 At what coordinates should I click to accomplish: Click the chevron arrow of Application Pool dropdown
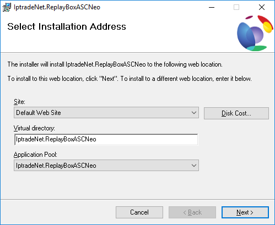pos(194,166)
